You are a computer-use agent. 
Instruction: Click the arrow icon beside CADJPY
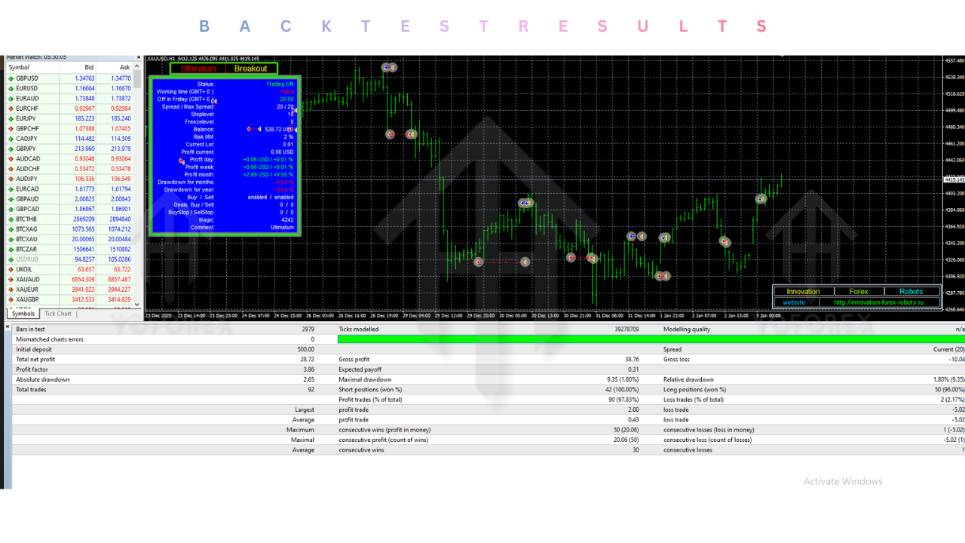[11, 139]
